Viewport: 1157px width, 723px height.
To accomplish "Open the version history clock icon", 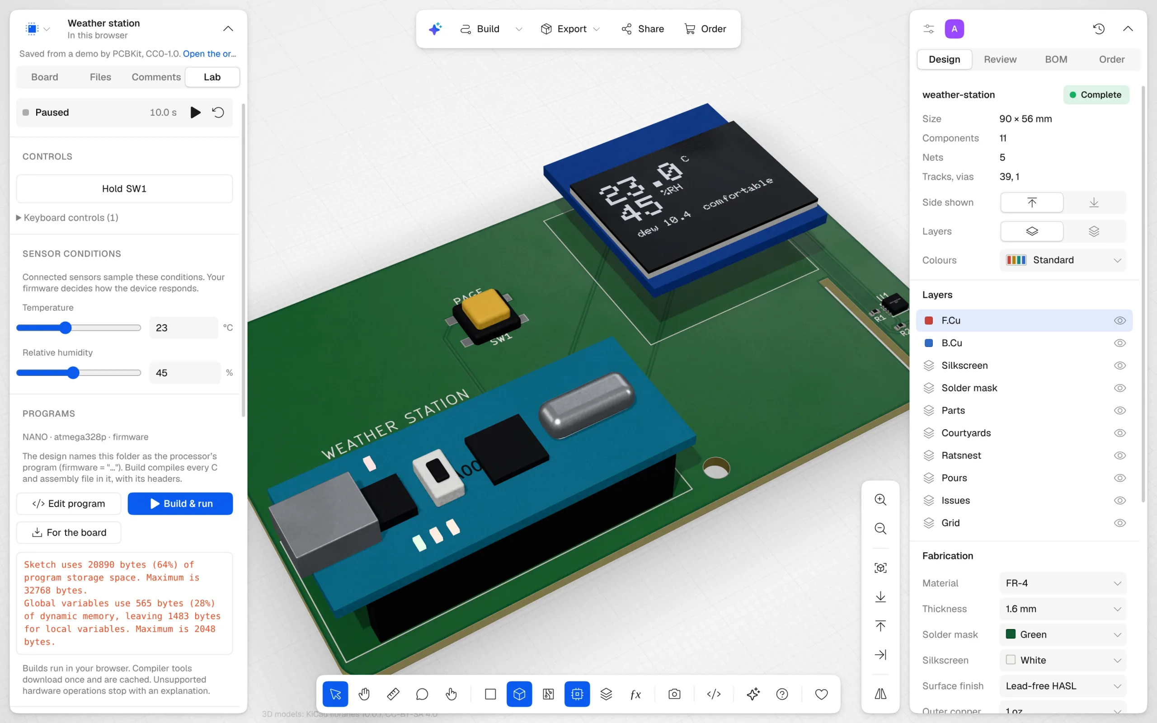I will click(1099, 28).
